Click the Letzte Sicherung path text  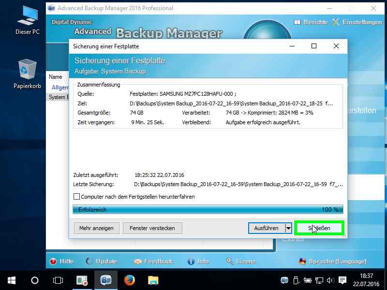238,184
